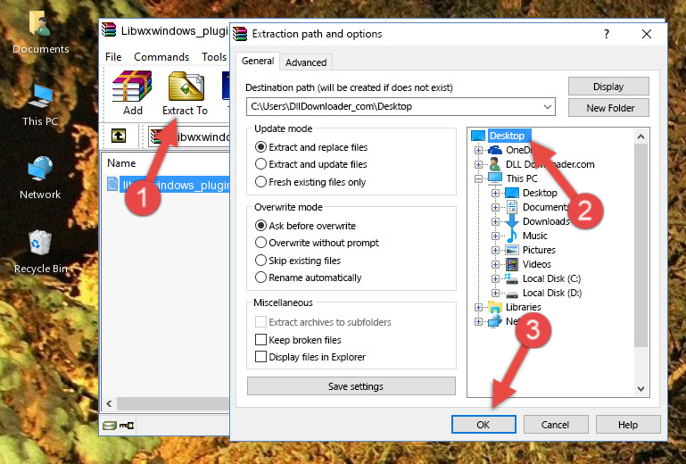
Task: Click the This PC monitor icon in tree
Action: (495, 178)
